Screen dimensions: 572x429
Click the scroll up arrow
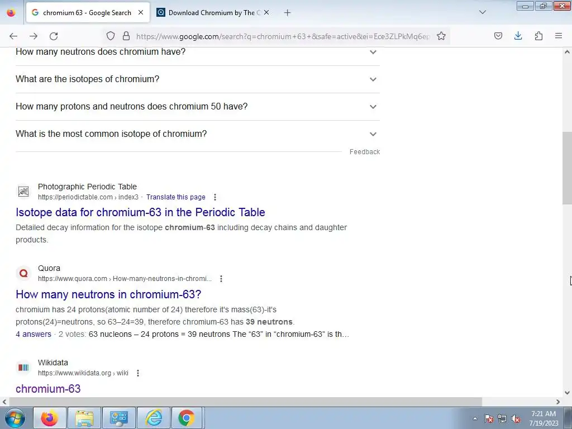567,52
